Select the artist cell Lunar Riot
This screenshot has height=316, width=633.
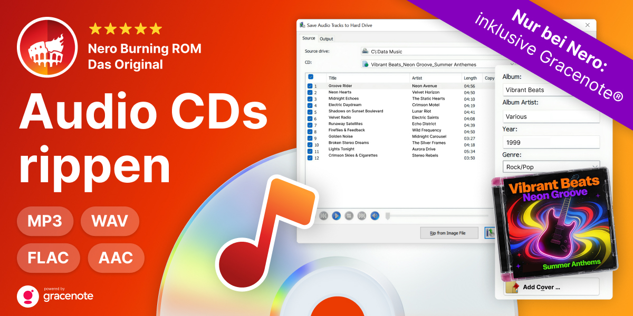point(421,111)
